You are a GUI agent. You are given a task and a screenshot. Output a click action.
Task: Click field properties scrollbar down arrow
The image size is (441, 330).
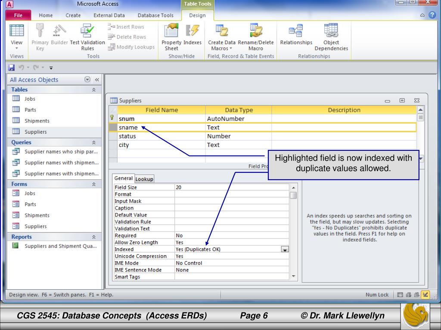[294, 276]
